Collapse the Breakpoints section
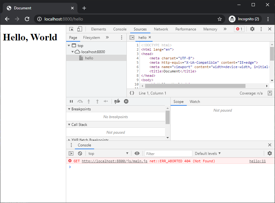The height and width of the screenshot is (203, 275). [69, 109]
